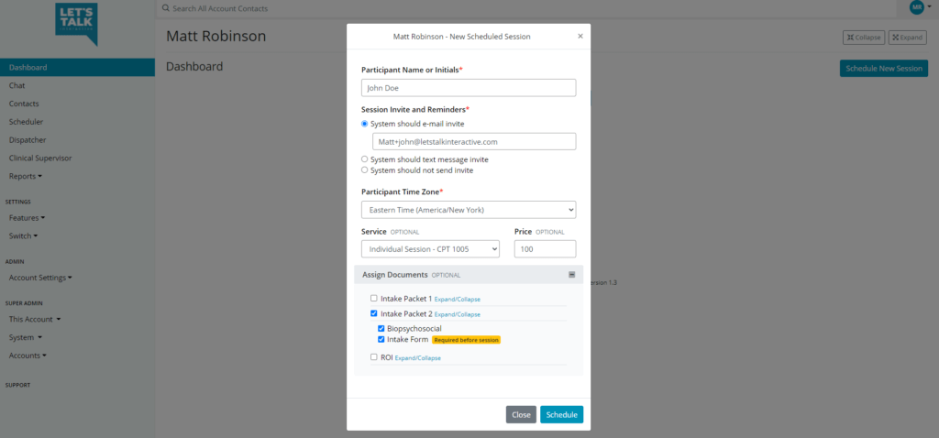
Task: Expand the Reports sidebar menu
Action: (26, 177)
